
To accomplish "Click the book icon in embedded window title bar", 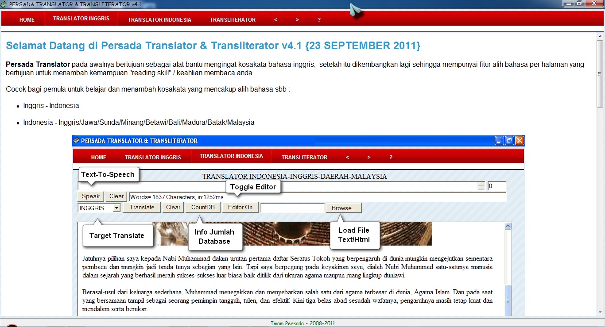I will click(76, 141).
